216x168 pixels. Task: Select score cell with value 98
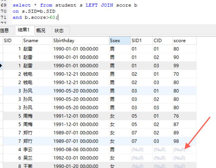point(184,141)
